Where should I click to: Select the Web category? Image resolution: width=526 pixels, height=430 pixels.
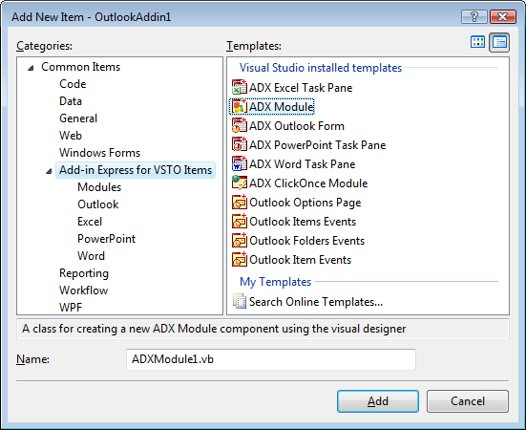pos(71,136)
